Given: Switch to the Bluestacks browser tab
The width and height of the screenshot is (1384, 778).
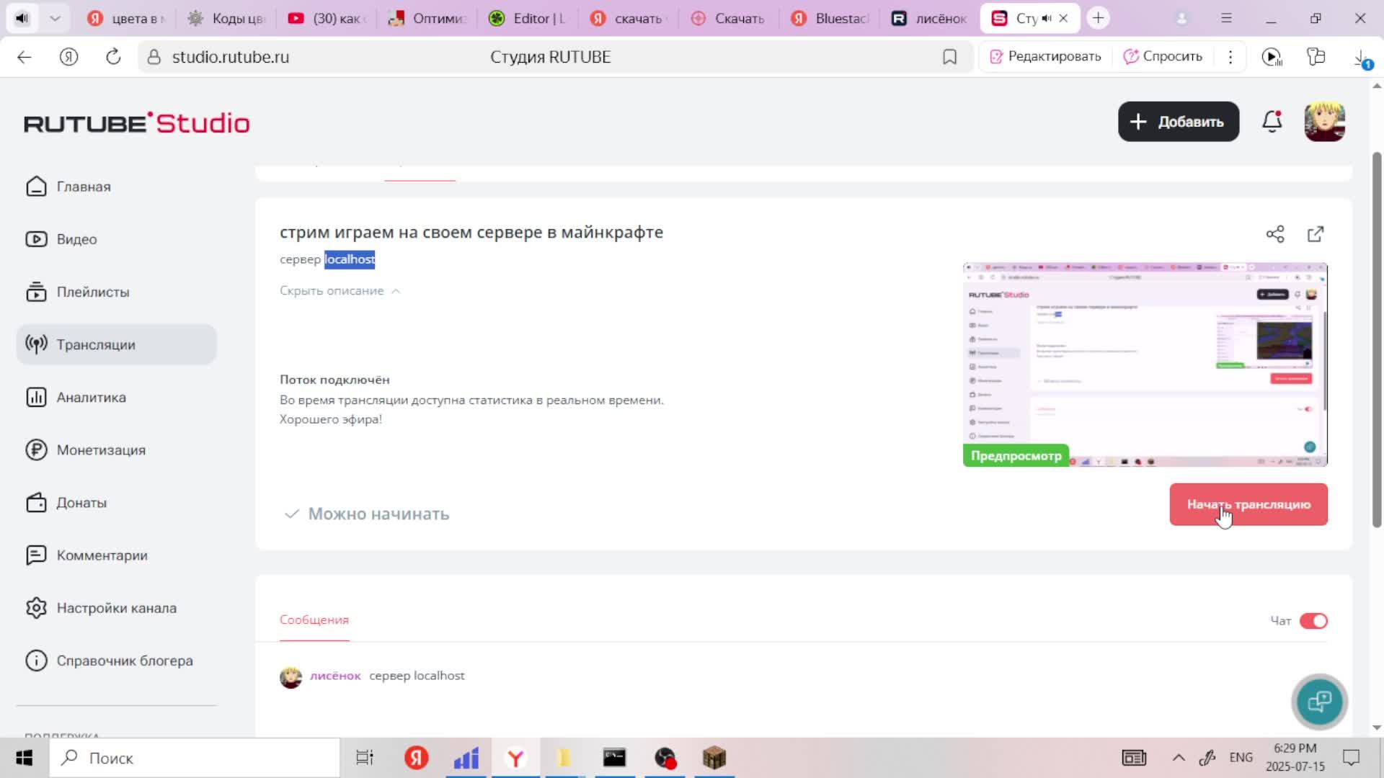Looking at the screenshot, I should [829, 18].
